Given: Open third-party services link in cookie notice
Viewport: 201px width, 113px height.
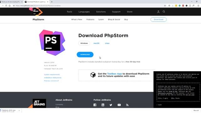Looking at the screenshot, I should (x=165, y=93).
